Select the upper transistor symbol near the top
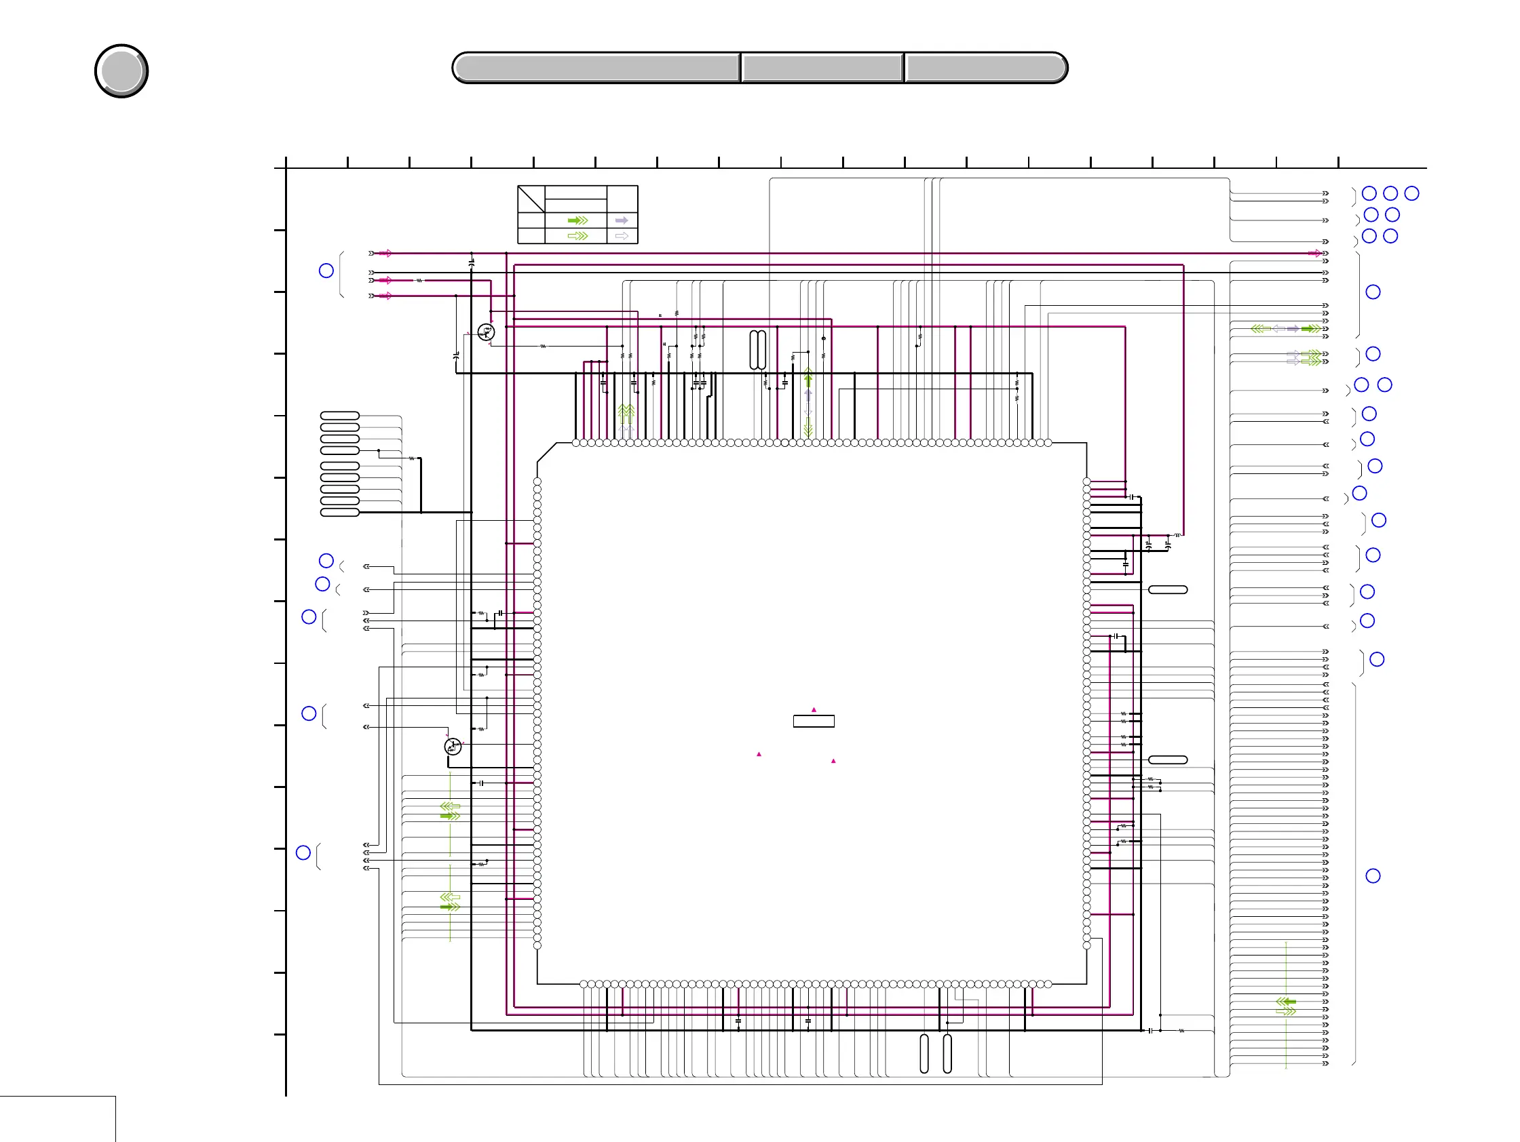 pos(486,333)
